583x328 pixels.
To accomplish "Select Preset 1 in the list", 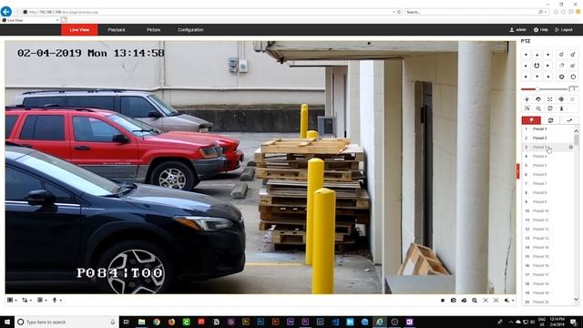I will tap(547, 128).
